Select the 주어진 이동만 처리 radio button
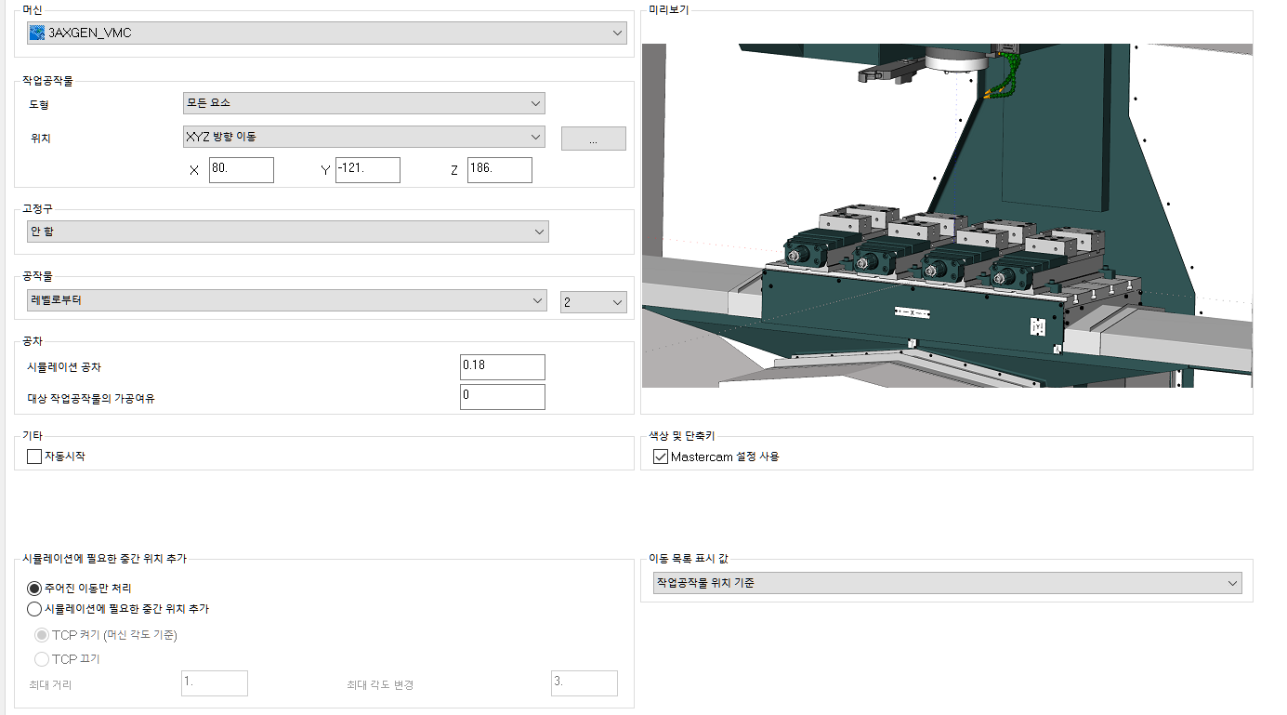 (34, 589)
